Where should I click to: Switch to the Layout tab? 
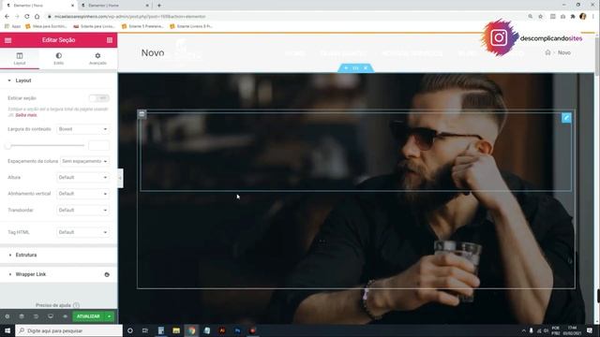pos(20,58)
